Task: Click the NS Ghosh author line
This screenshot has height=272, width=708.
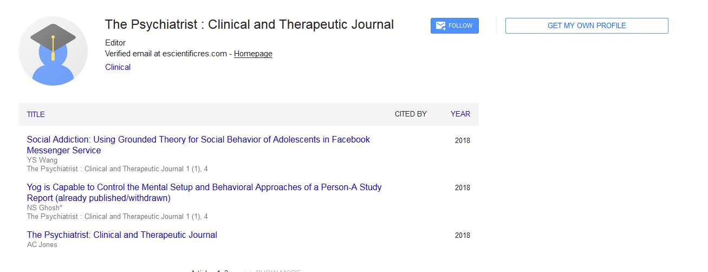Action: pyautogui.click(x=44, y=208)
